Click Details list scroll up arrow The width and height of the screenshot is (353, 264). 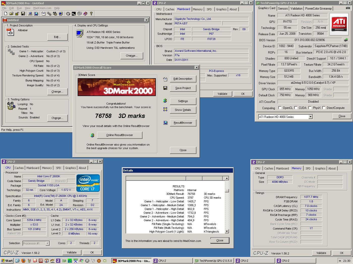click(227, 178)
